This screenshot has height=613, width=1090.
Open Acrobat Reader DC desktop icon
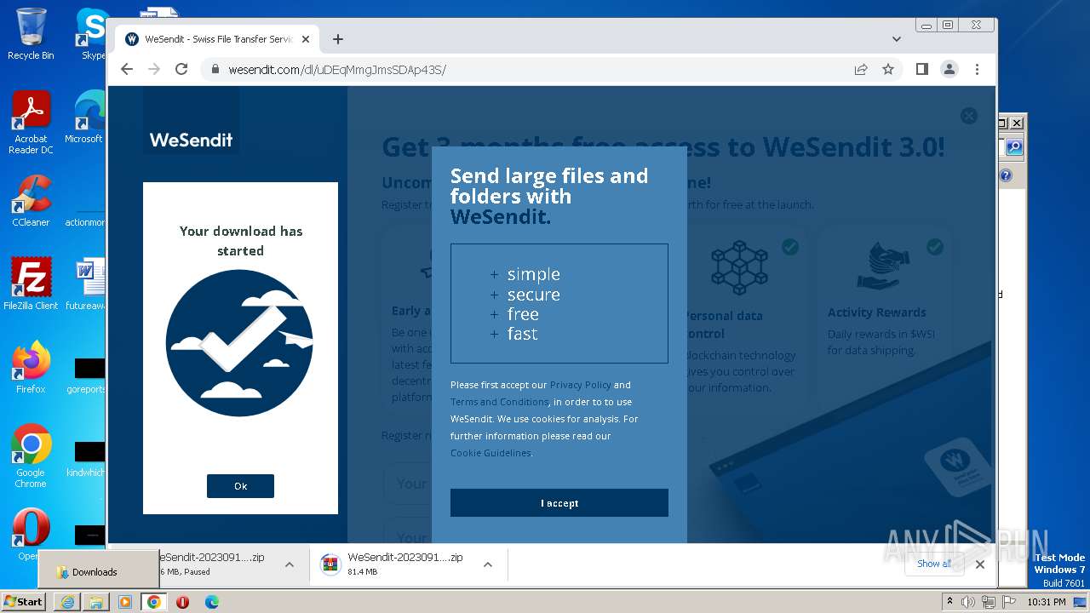[31, 123]
